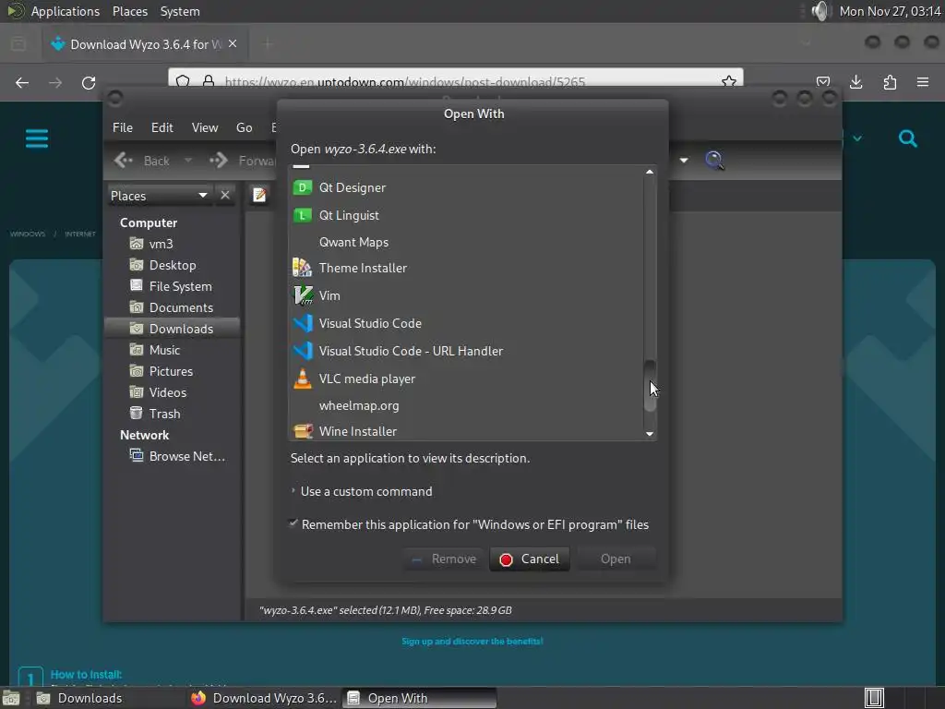
Task: Switch to Firefox Download Wyzo taskbar item
Action: click(263, 698)
